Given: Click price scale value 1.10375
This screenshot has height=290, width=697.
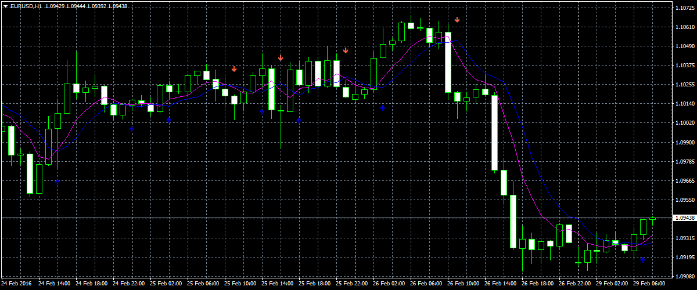Looking at the screenshot, I should 685,66.
